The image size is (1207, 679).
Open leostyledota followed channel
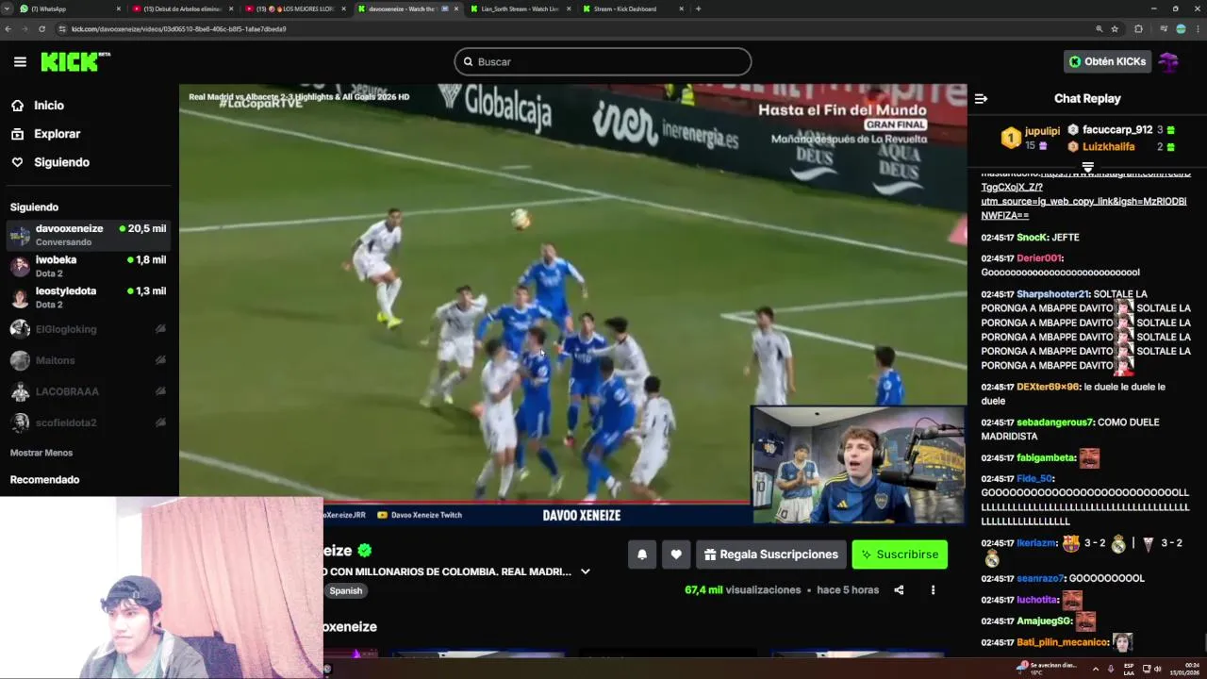tap(88, 297)
